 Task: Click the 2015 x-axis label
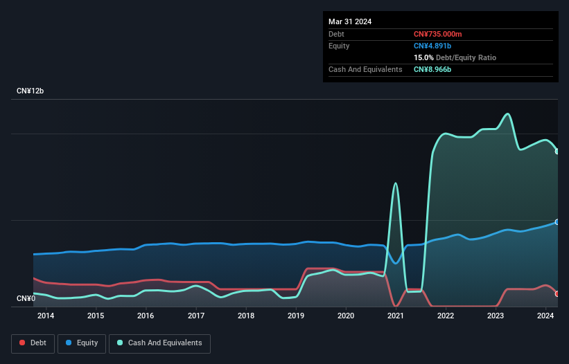(96, 316)
